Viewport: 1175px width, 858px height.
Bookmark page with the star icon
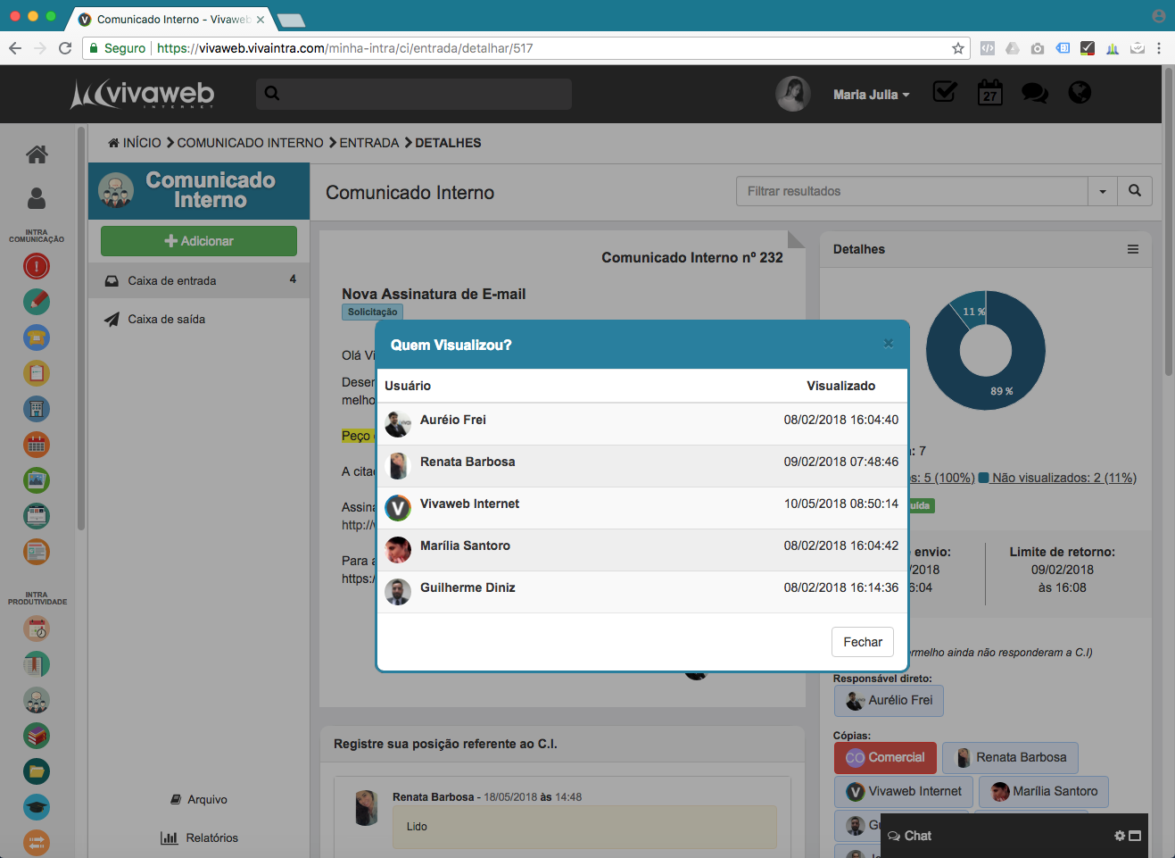[958, 48]
